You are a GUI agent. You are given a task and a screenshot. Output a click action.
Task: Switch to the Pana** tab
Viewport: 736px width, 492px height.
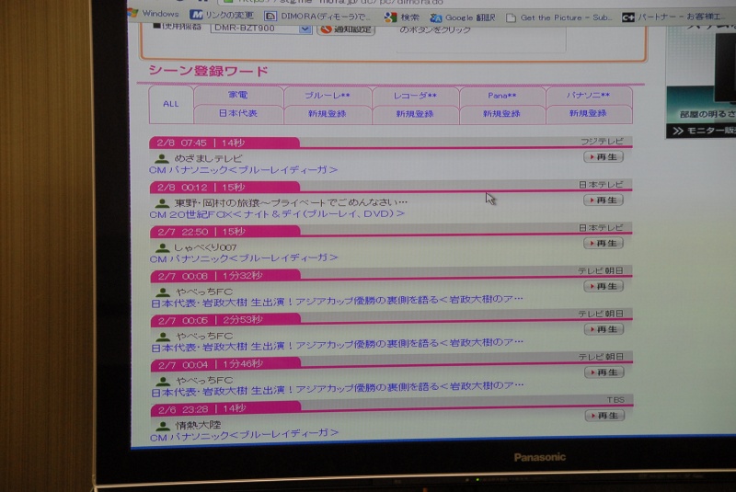click(502, 96)
